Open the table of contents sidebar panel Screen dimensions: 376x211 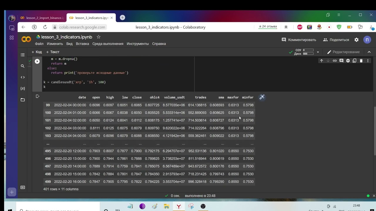(x=23, y=55)
